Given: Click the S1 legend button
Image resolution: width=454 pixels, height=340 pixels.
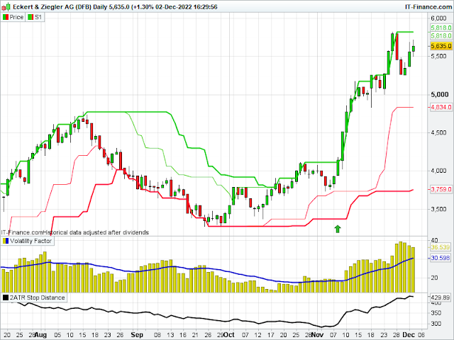Looking at the screenshot, I should [35, 17].
